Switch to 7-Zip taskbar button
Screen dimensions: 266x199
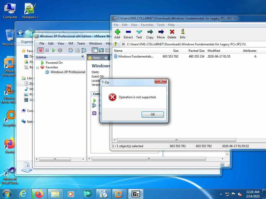tap(136, 194)
